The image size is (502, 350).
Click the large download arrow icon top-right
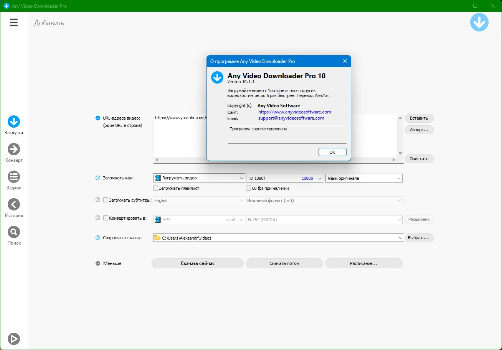pyautogui.click(x=479, y=23)
